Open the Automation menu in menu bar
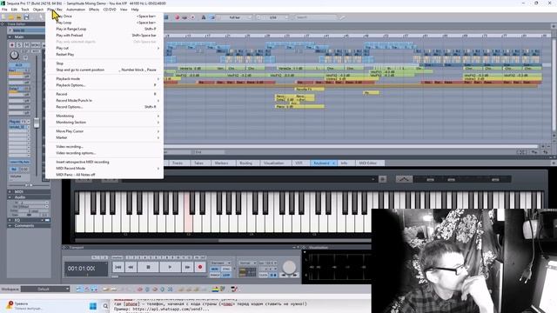The height and width of the screenshot is (313, 557). click(x=76, y=10)
